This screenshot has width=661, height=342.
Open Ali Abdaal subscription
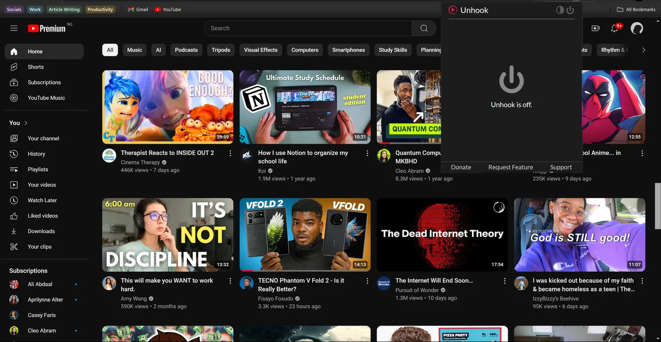click(x=44, y=284)
